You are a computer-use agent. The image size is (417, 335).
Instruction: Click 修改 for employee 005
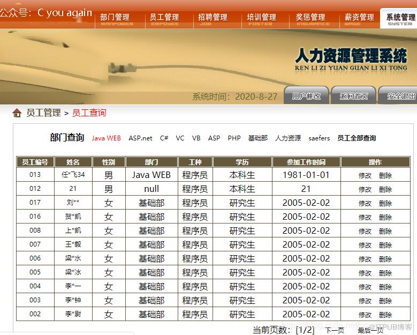tap(365, 273)
